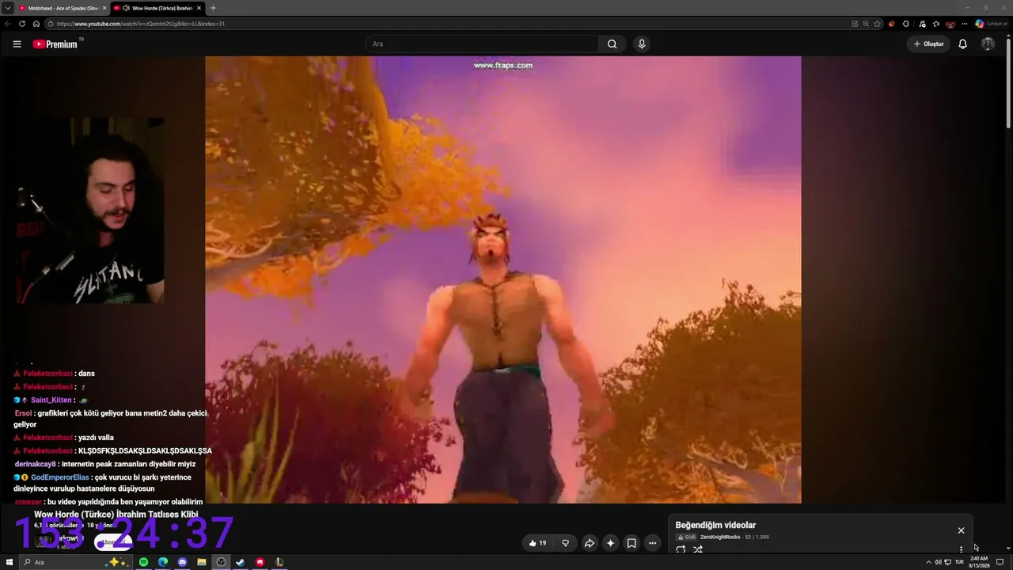Open YouTube notifications bell
Image resolution: width=1013 pixels, height=570 pixels.
[962, 44]
